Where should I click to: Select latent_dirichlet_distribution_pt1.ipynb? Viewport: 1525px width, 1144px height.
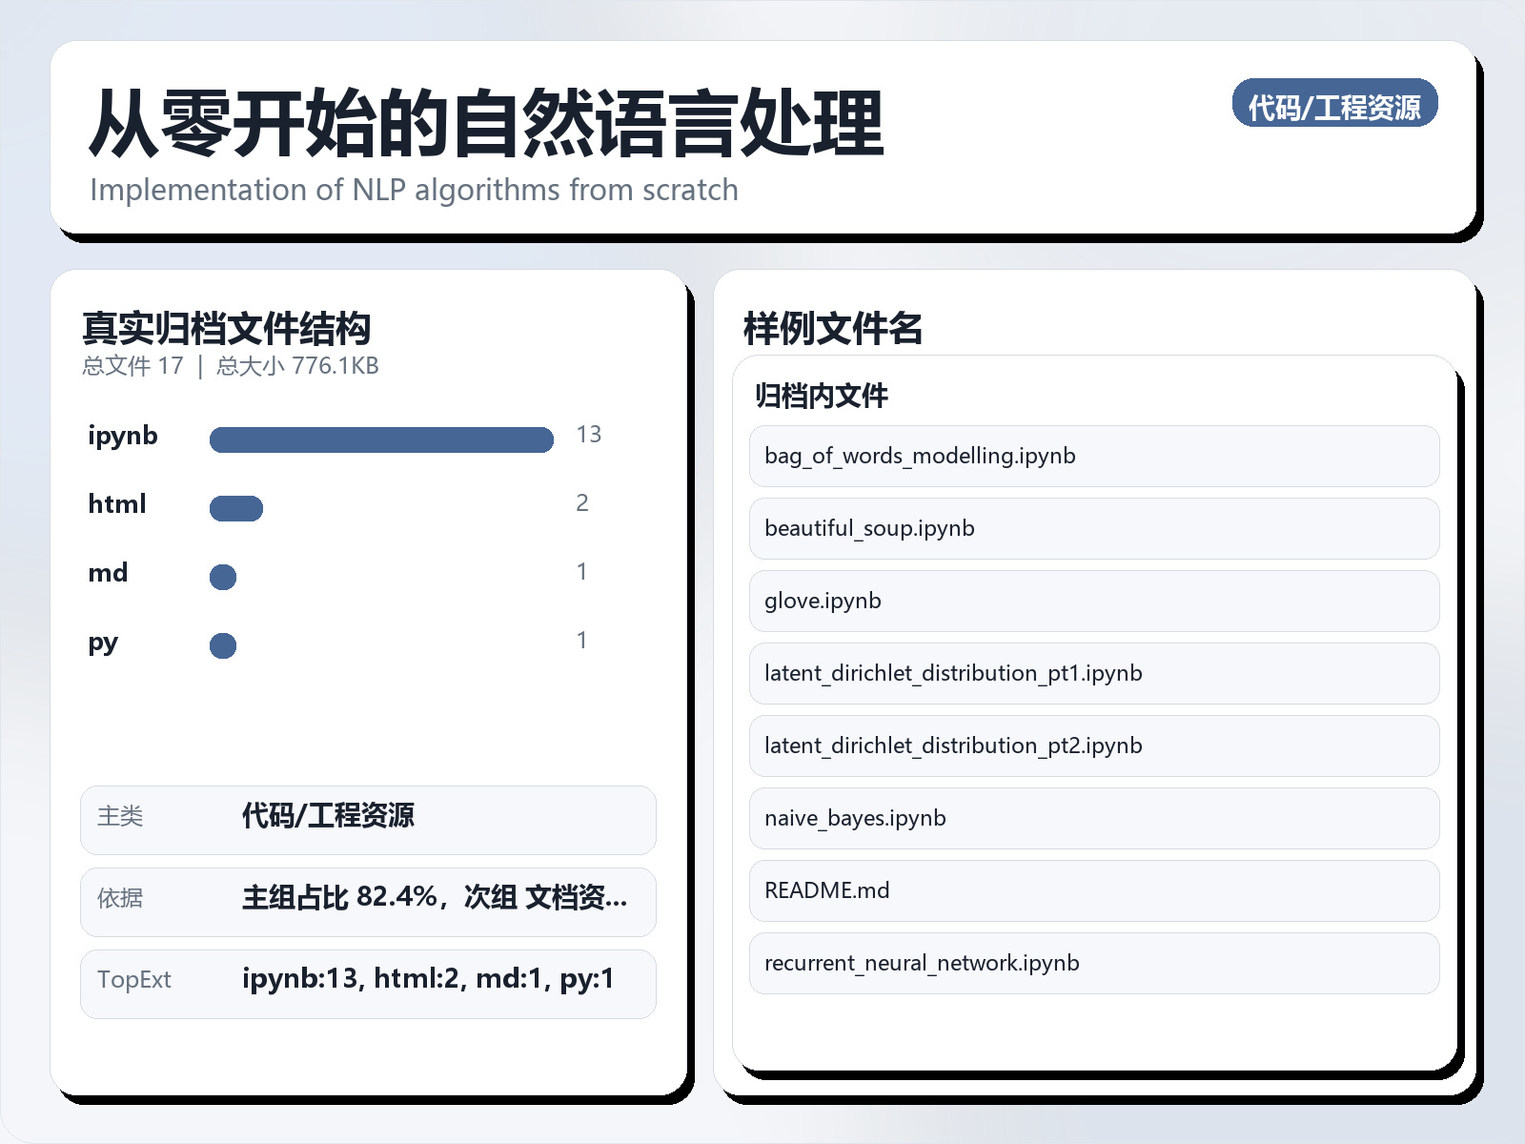1093,673
